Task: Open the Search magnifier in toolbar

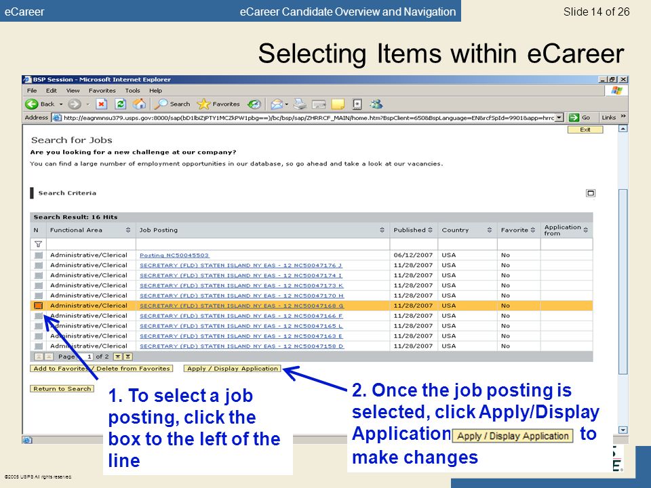Action: pos(172,104)
